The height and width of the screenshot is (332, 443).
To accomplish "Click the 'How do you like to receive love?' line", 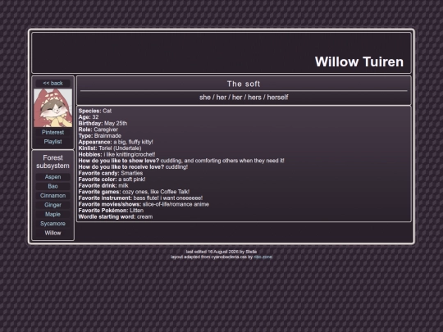I will (x=133, y=167).
